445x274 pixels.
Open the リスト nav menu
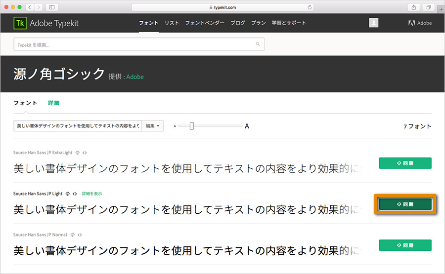[x=172, y=23]
